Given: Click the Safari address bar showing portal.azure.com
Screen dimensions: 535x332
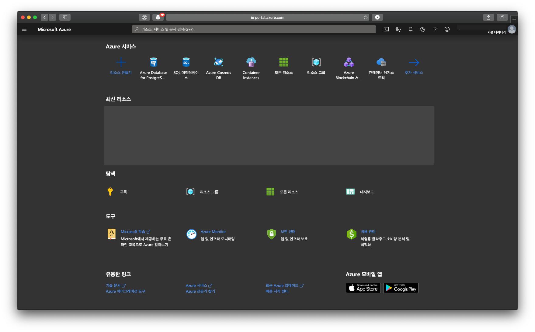Looking at the screenshot, I should point(268,17).
